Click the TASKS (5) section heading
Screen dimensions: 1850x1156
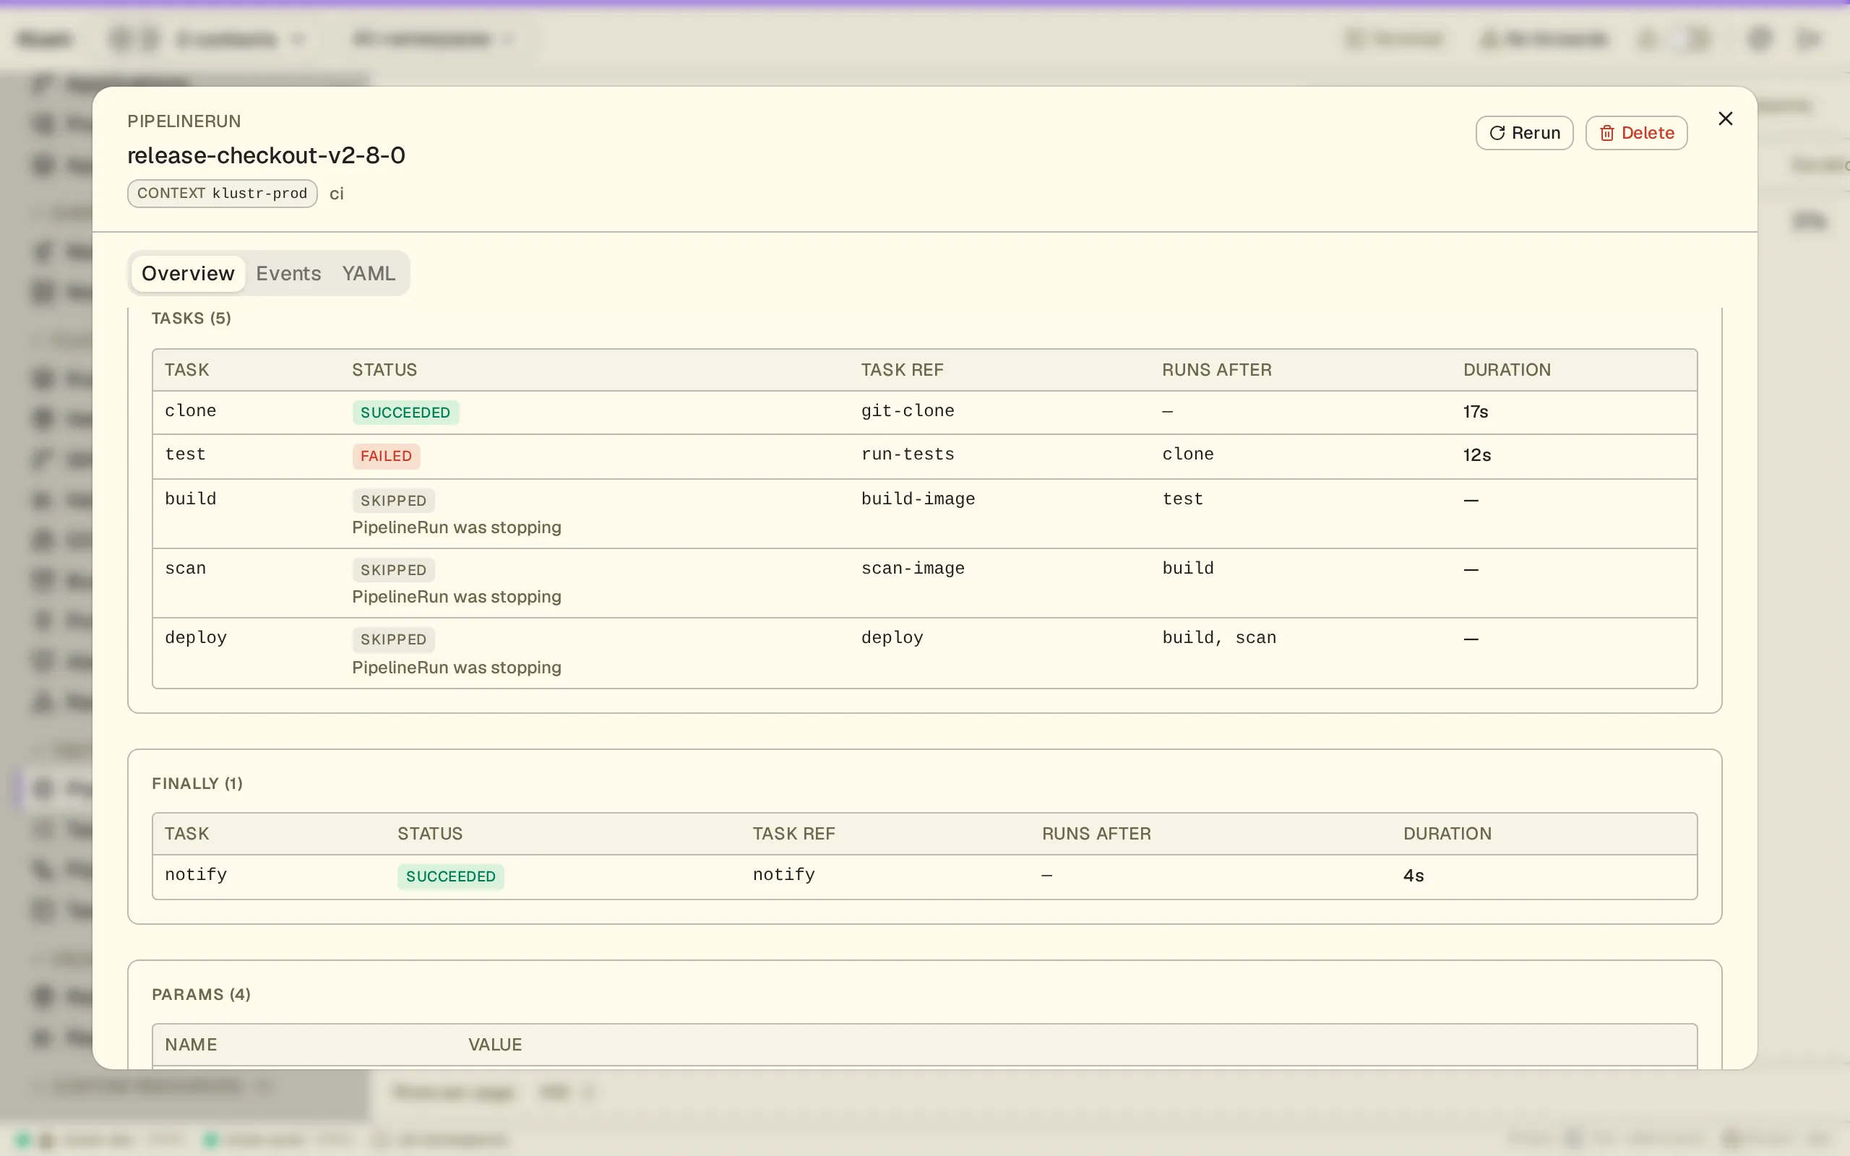click(x=191, y=319)
